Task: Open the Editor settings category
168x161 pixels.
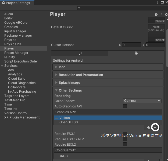Action: pos(9,18)
